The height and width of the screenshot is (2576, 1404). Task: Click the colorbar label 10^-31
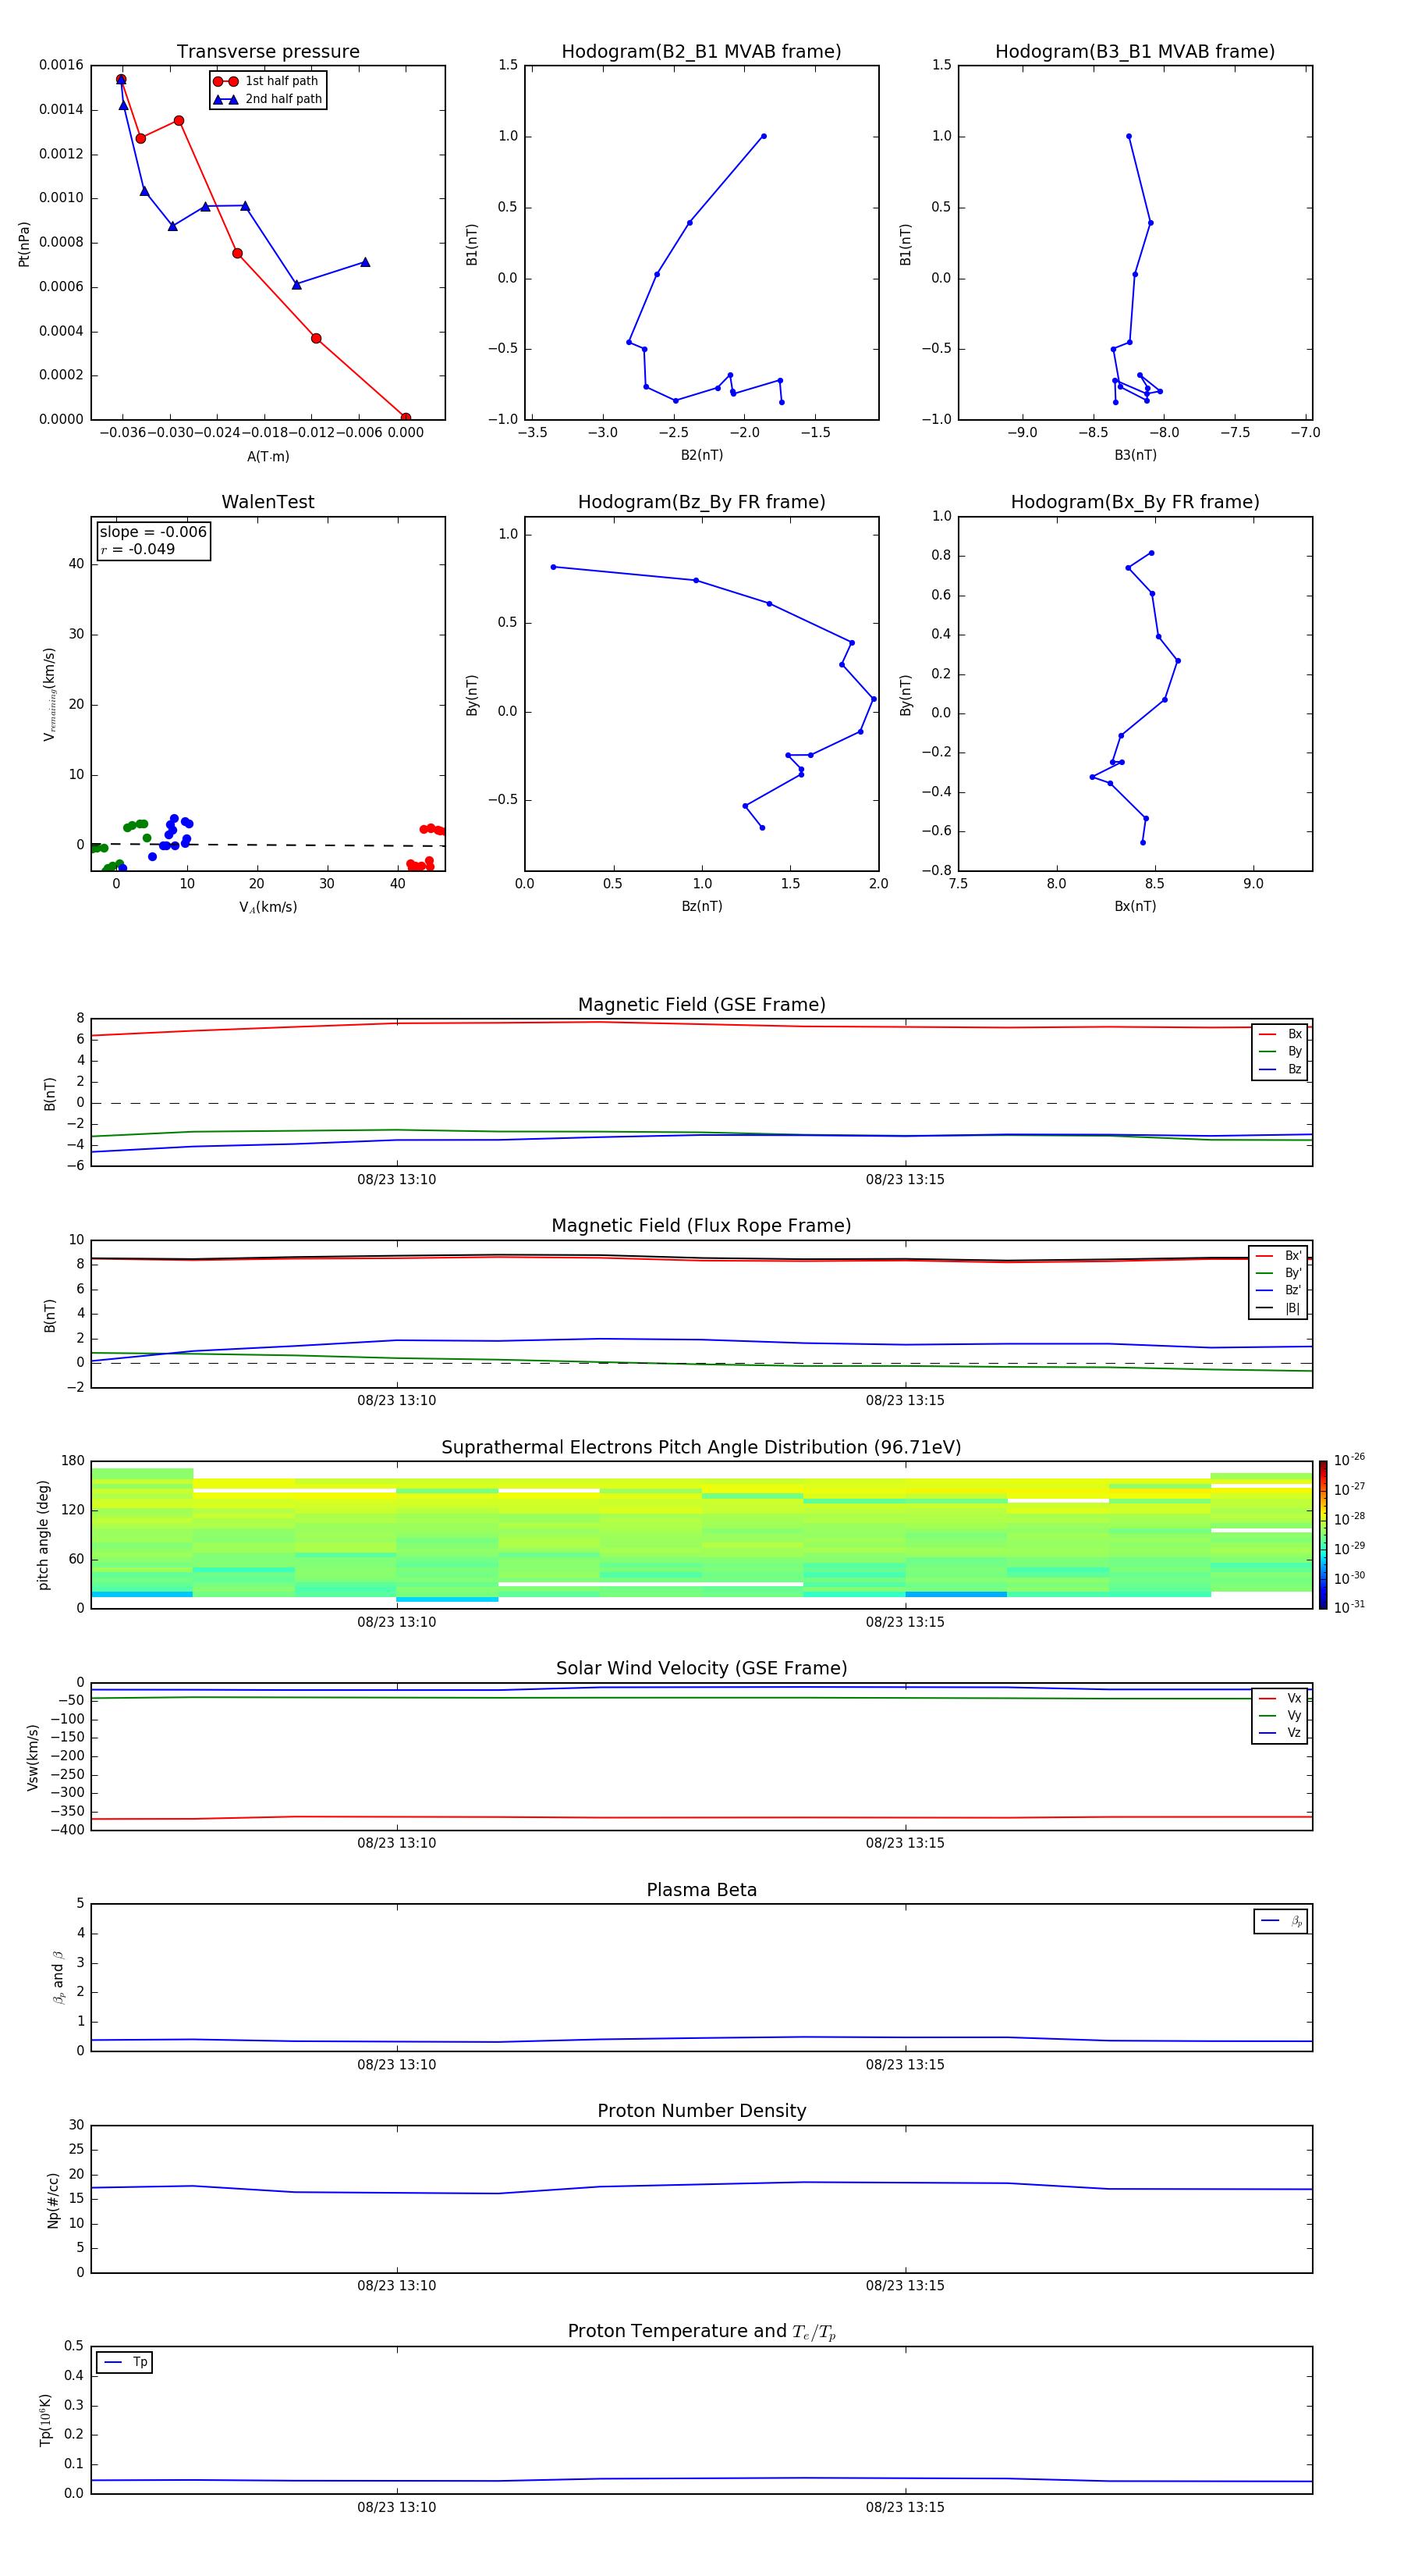[x=1349, y=1607]
